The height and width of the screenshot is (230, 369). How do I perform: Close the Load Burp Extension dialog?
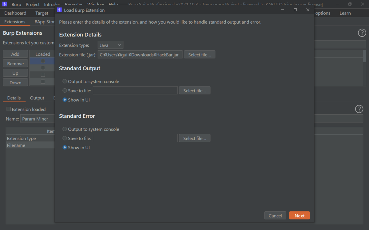308,10
